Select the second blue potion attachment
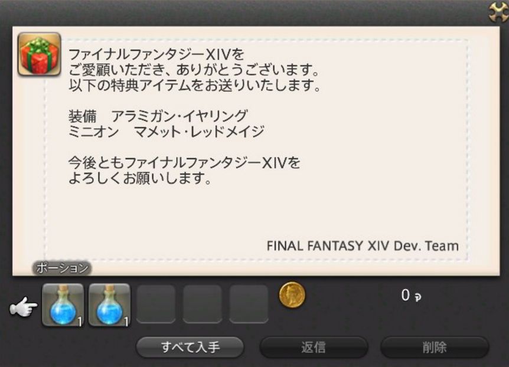 (109, 304)
